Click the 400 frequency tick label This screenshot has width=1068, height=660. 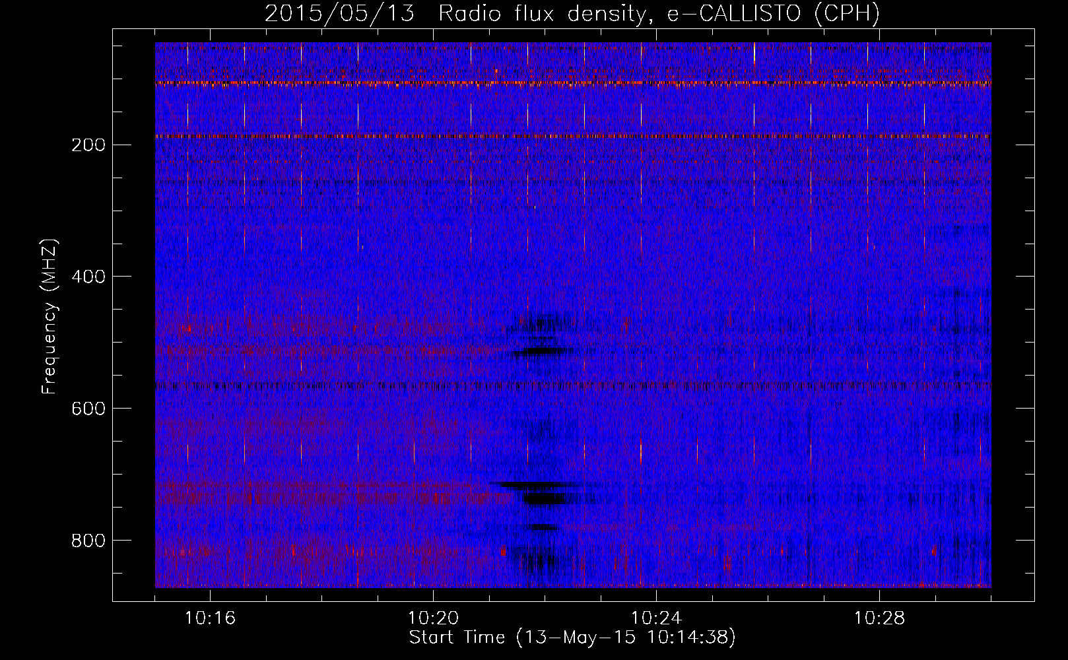pyautogui.click(x=88, y=277)
